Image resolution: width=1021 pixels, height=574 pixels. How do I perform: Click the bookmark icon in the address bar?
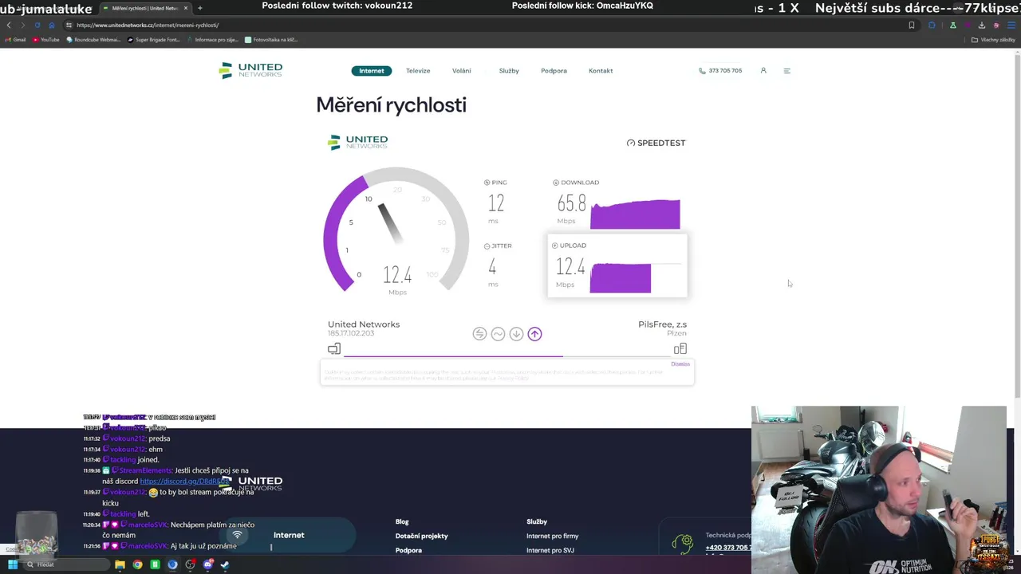click(x=912, y=25)
